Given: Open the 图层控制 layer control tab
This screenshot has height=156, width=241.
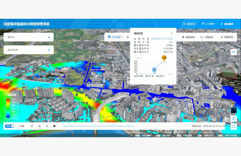Looking at the screenshot, I should click(227, 37).
